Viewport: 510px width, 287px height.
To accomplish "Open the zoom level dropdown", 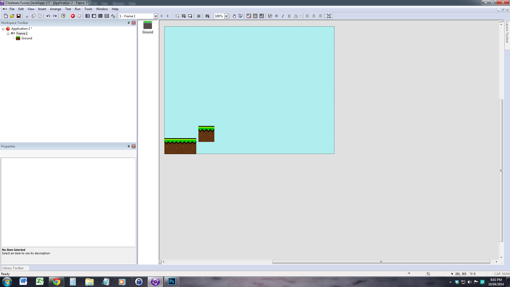I will click(226, 16).
